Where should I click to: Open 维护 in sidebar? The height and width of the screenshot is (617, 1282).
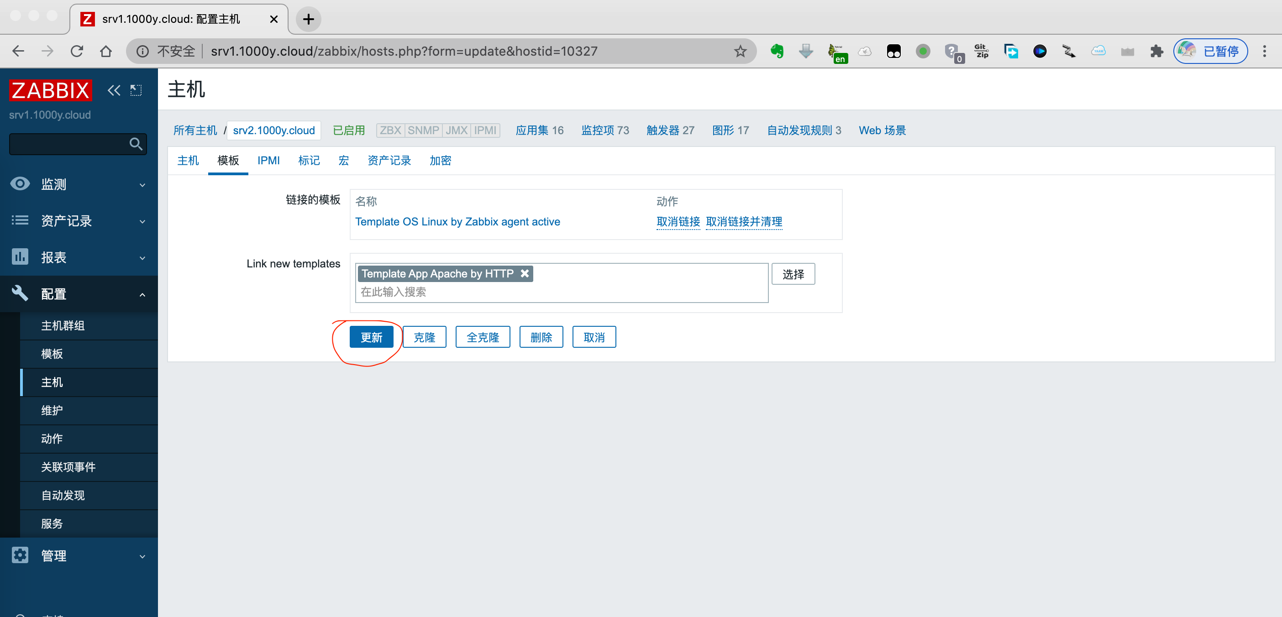[89, 411]
